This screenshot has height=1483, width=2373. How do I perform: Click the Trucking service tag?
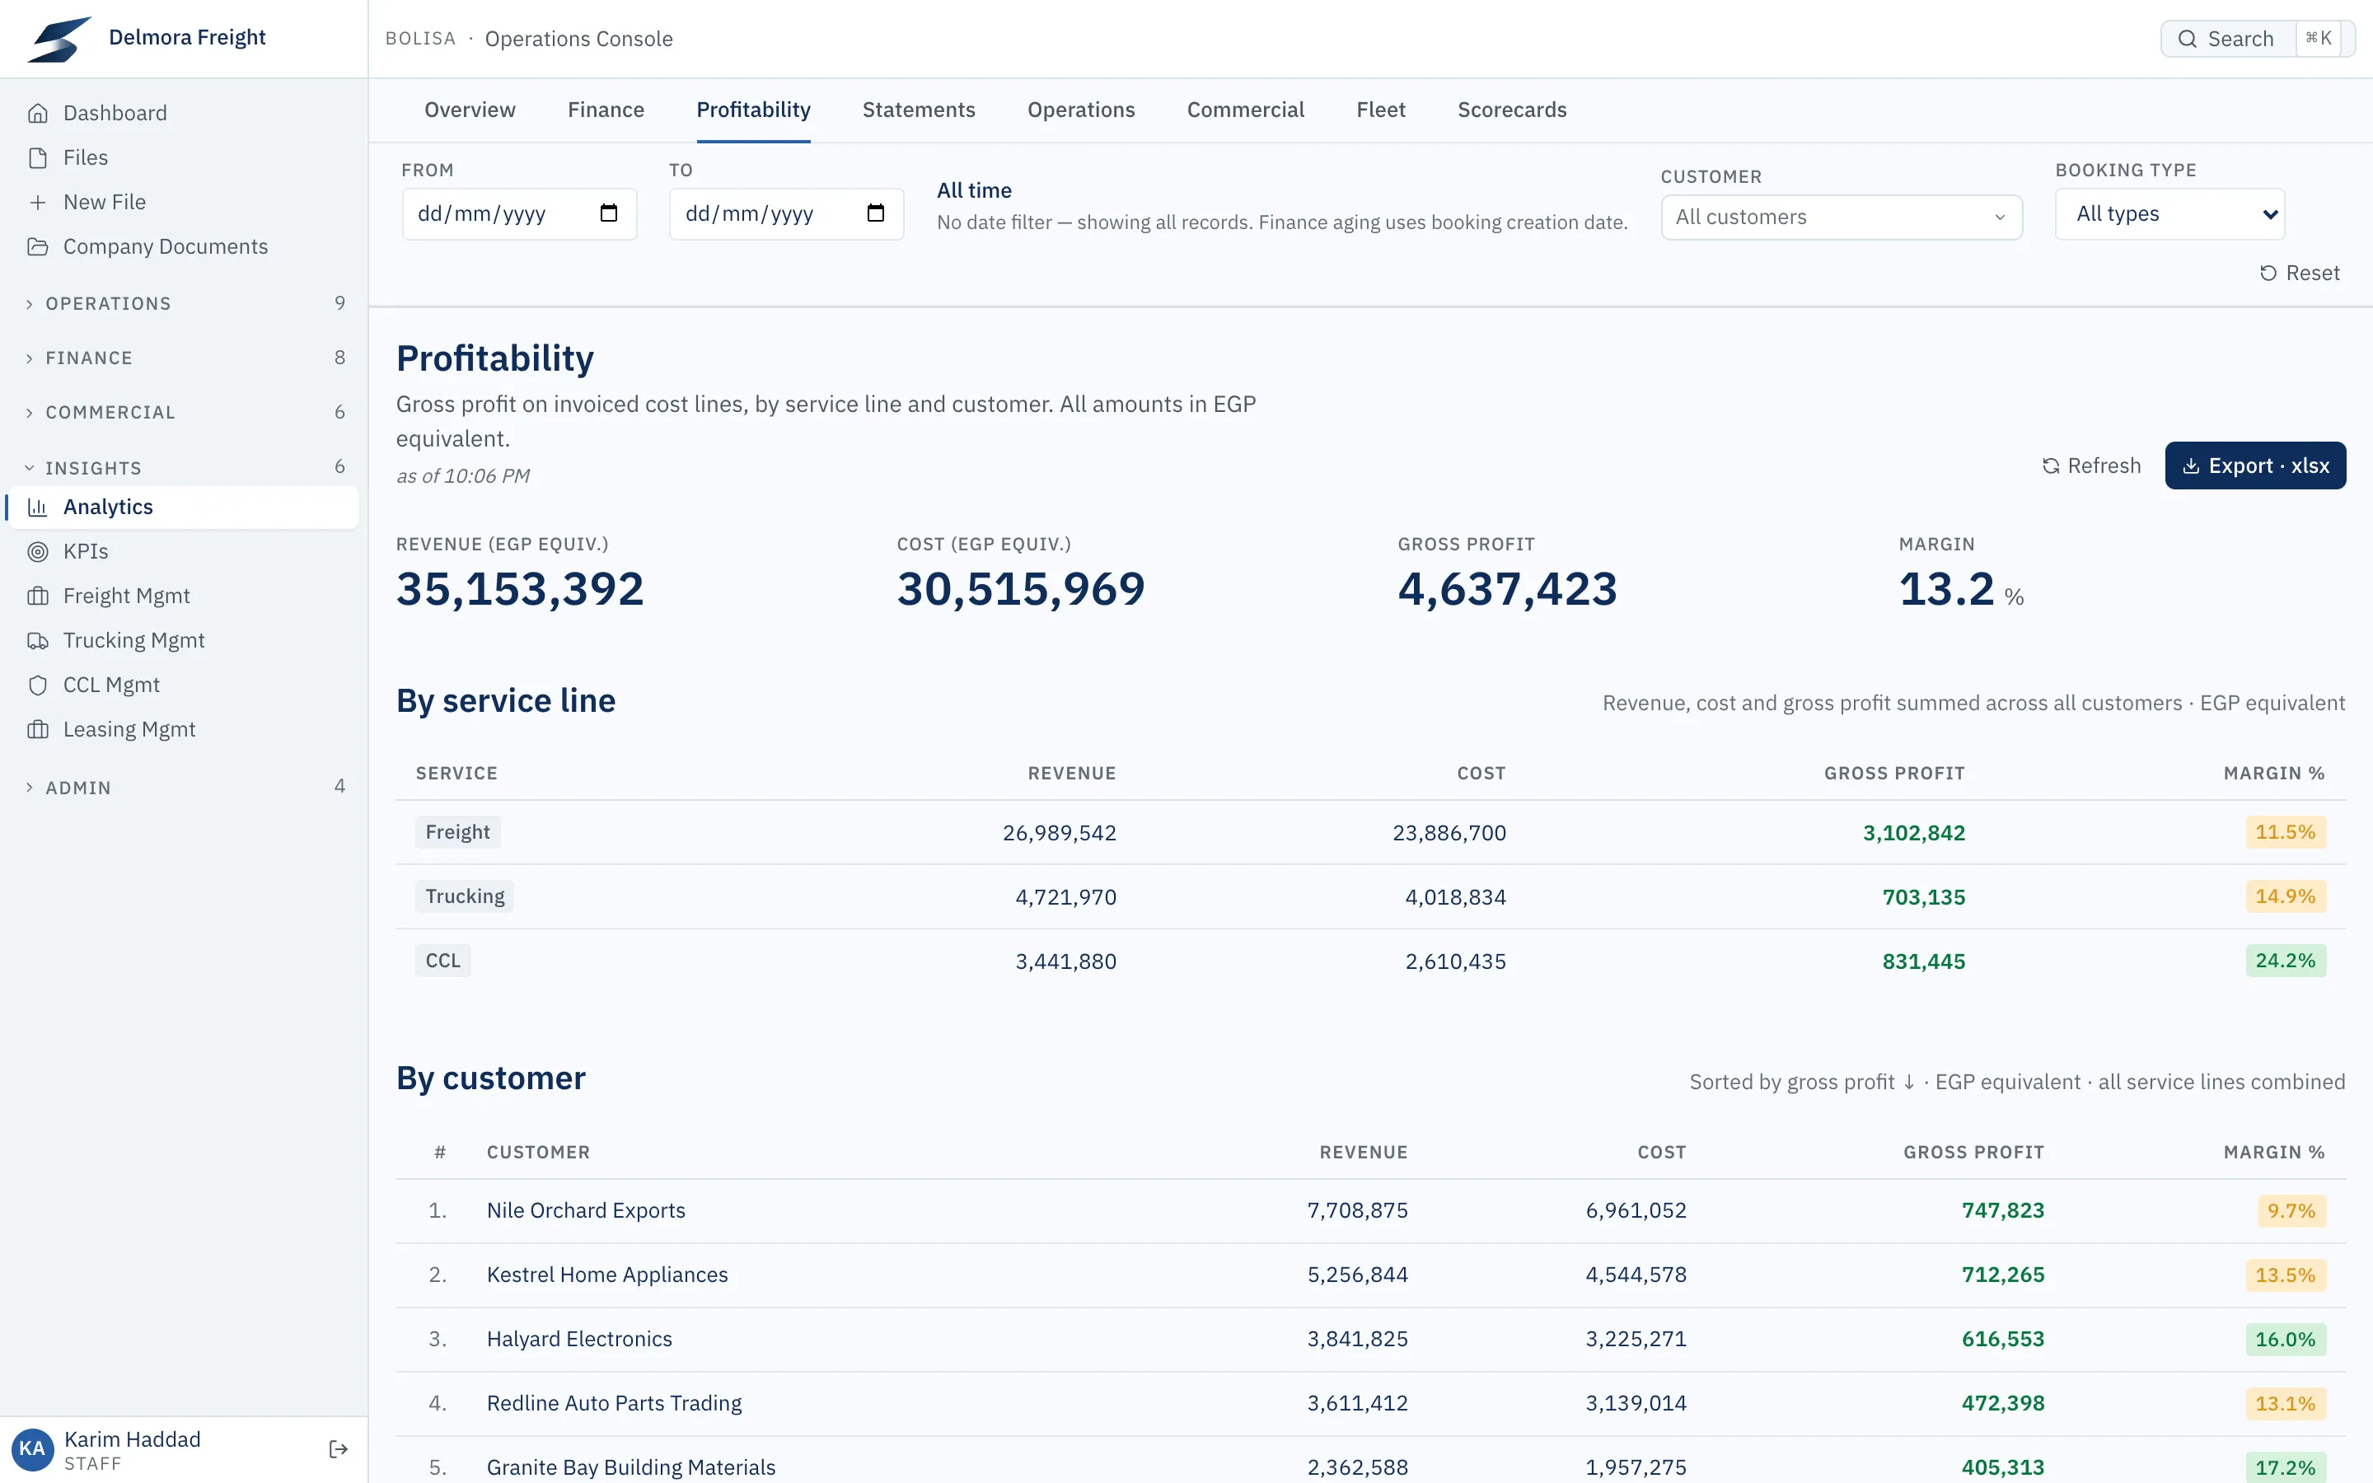tap(465, 896)
